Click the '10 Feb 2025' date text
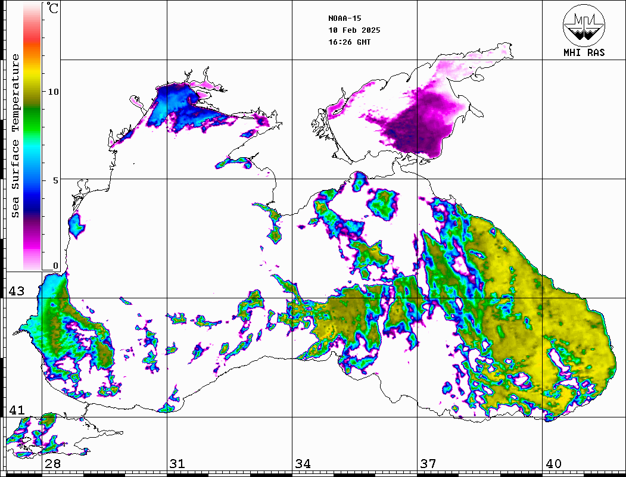Screen dimensions: 626x477 [354, 30]
